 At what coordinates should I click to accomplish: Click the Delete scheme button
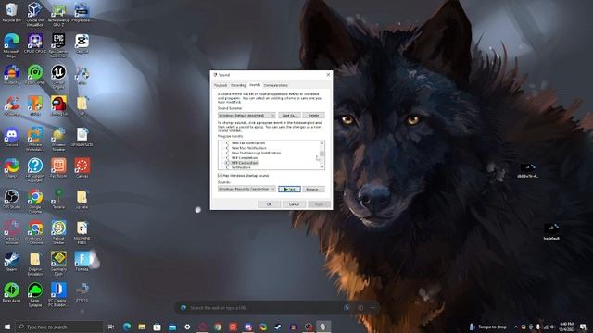click(x=313, y=115)
